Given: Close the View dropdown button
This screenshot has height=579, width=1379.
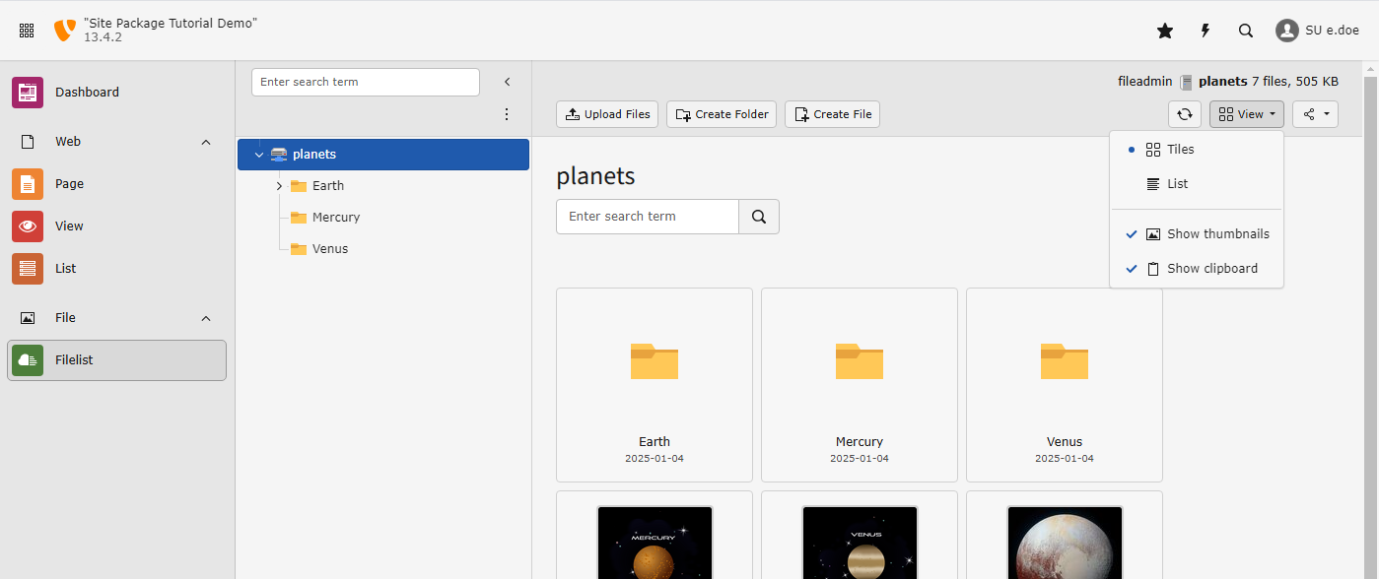Looking at the screenshot, I should tap(1247, 114).
